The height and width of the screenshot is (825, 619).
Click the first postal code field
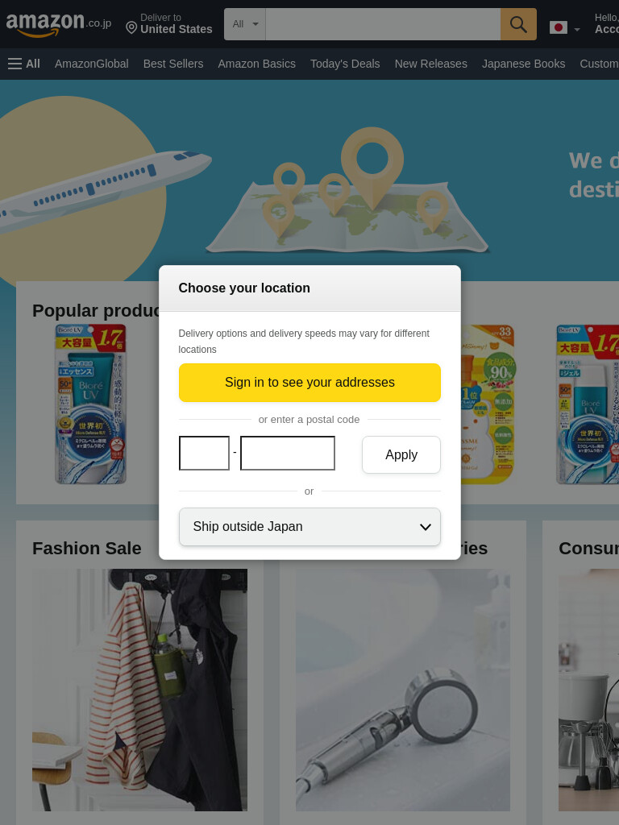pos(204,453)
